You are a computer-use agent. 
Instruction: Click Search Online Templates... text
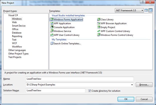(x=67, y=43)
